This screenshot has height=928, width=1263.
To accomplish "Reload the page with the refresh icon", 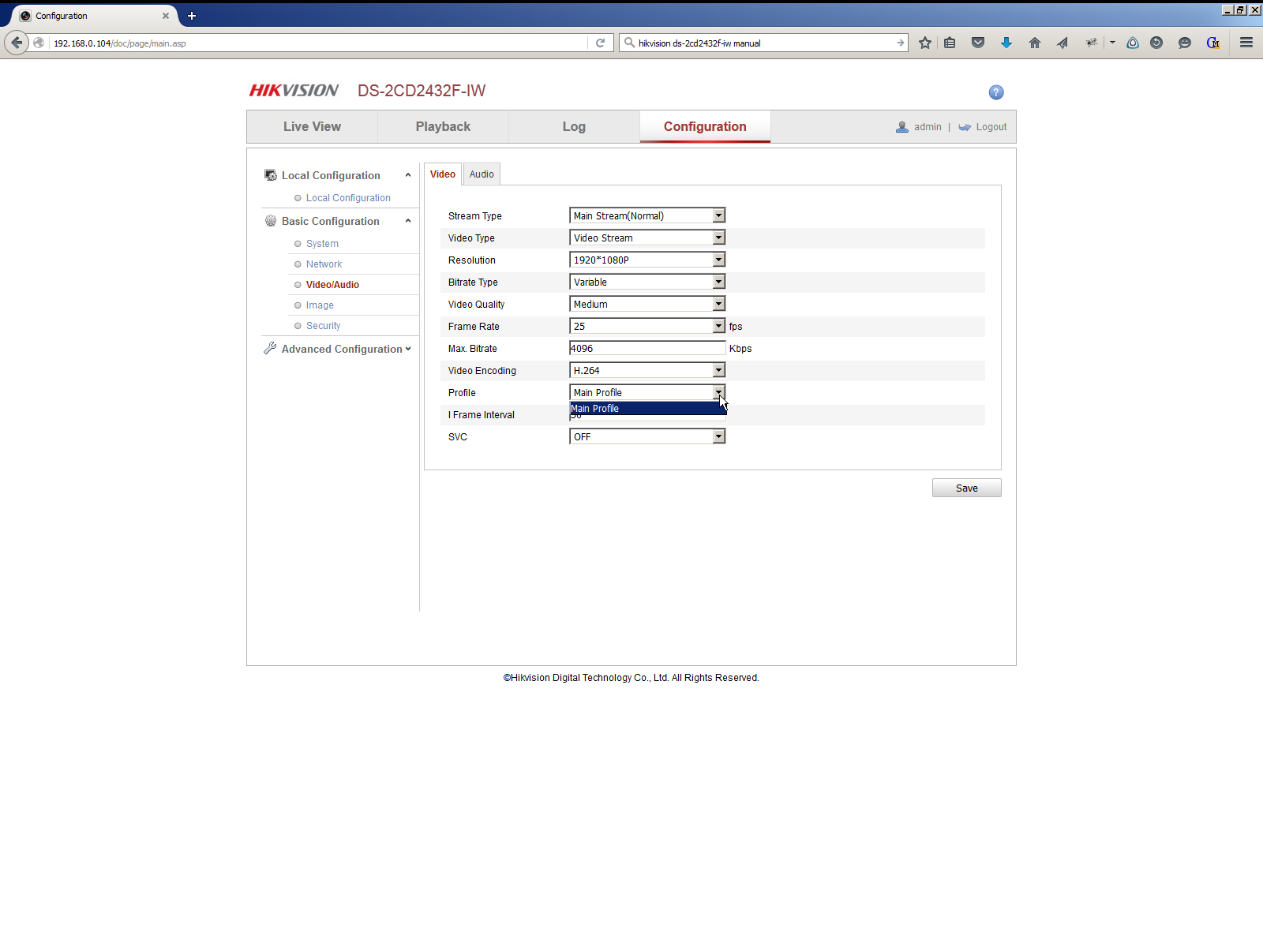I will (601, 43).
